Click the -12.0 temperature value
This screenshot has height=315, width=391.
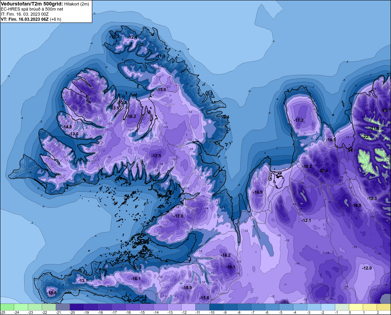click(367, 268)
